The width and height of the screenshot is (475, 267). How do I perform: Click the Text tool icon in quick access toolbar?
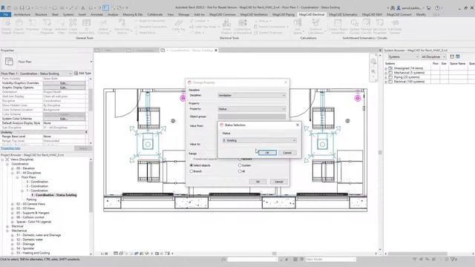coord(83,8)
